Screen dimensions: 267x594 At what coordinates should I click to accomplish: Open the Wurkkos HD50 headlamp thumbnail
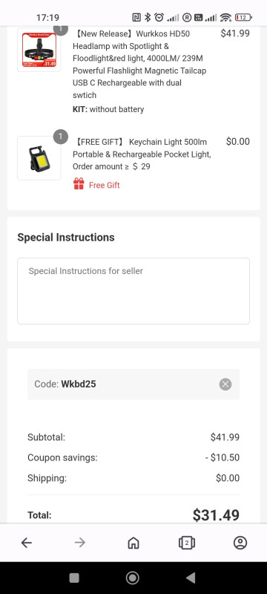click(x=39, y=50)
